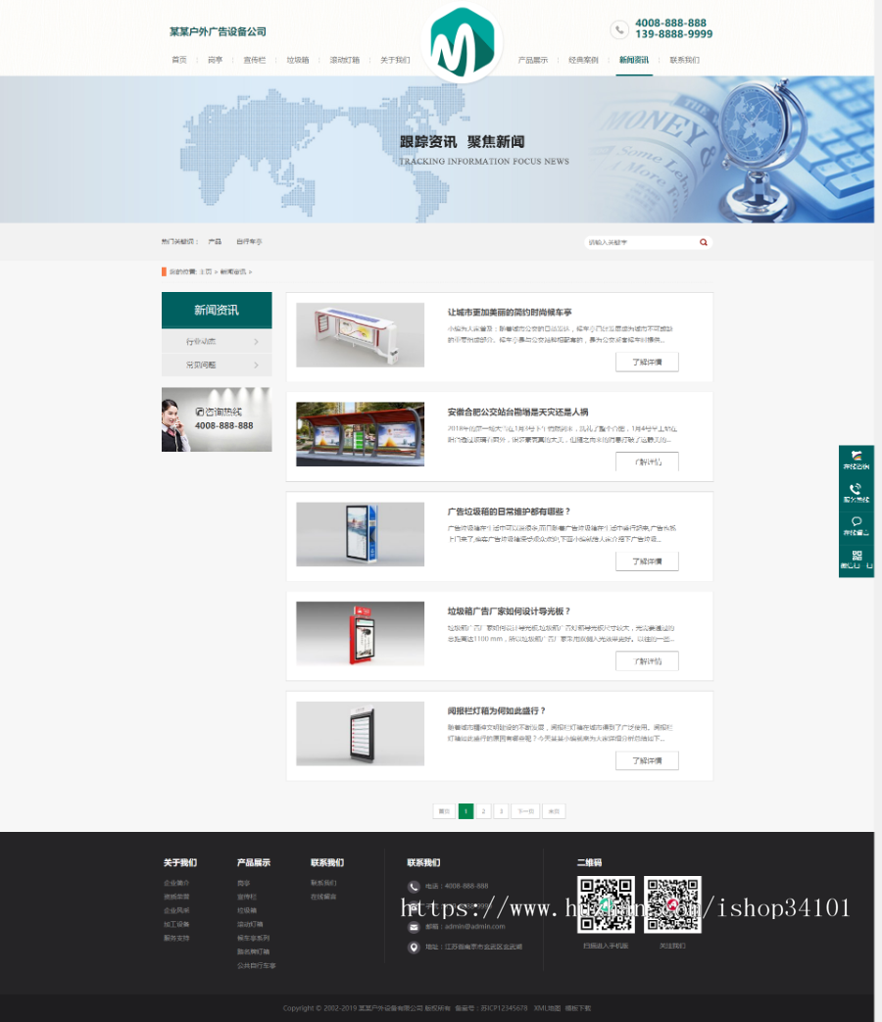Open footer link 候车亭系列
This screenshot has width=882, height=1022.
click(x=254, y=938)
